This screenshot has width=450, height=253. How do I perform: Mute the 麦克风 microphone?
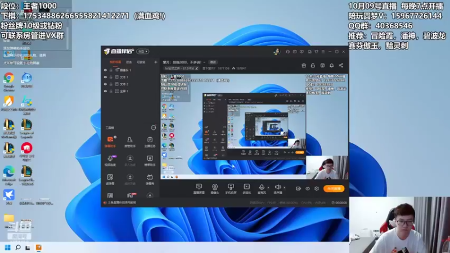[262, 189]
